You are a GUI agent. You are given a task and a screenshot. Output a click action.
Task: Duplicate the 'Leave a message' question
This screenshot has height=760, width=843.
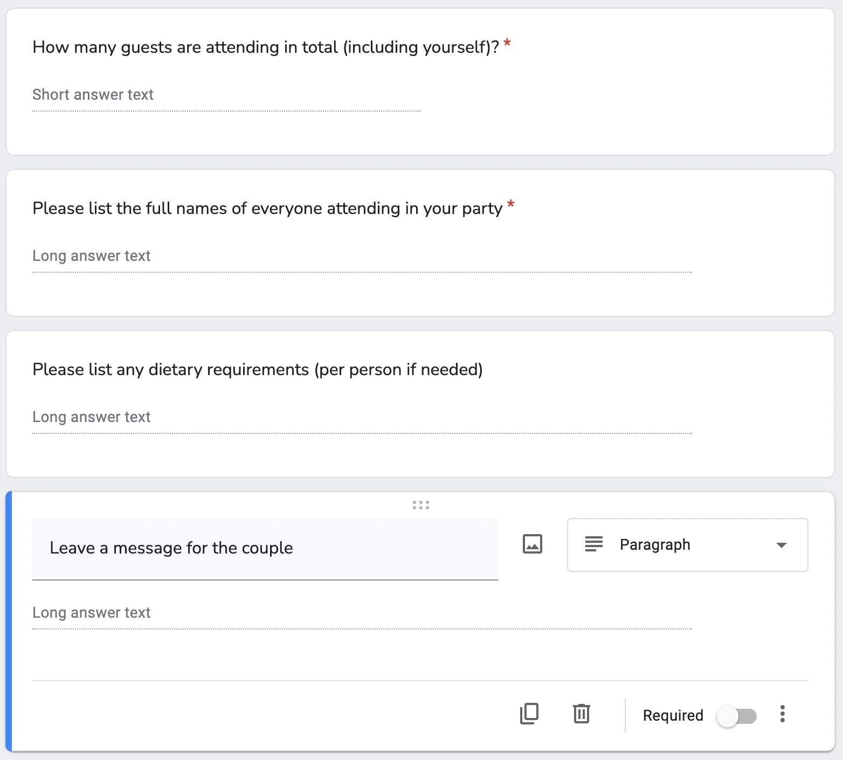pos(530,714)
